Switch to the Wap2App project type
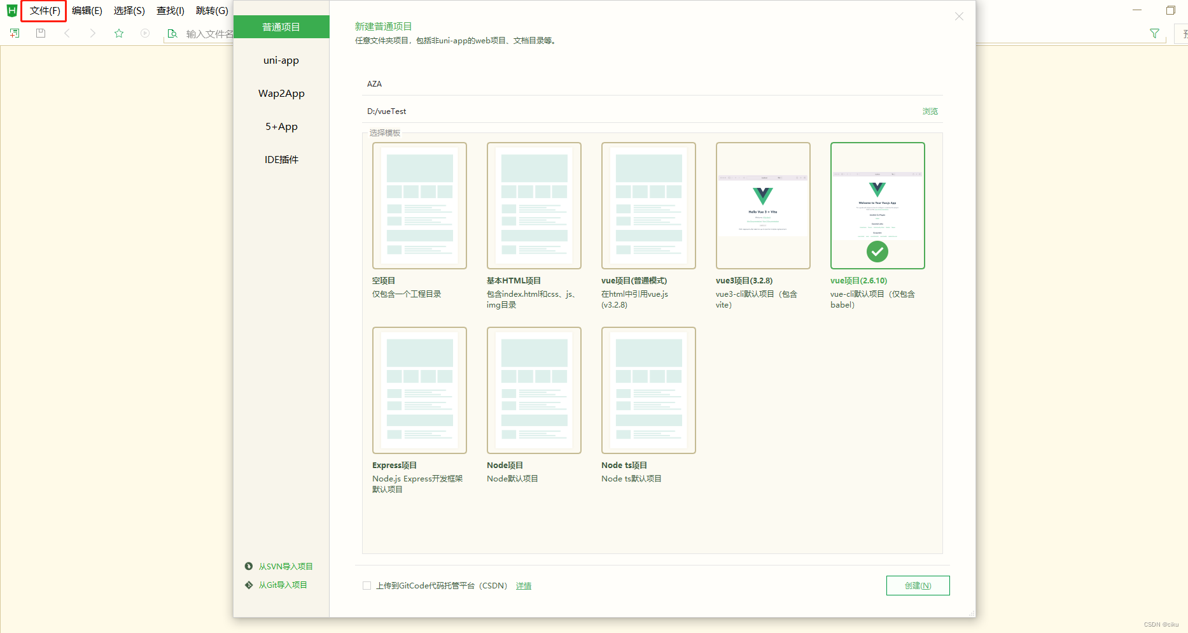The width and height of the screenshot is (1188, 633). pos(281,93)
